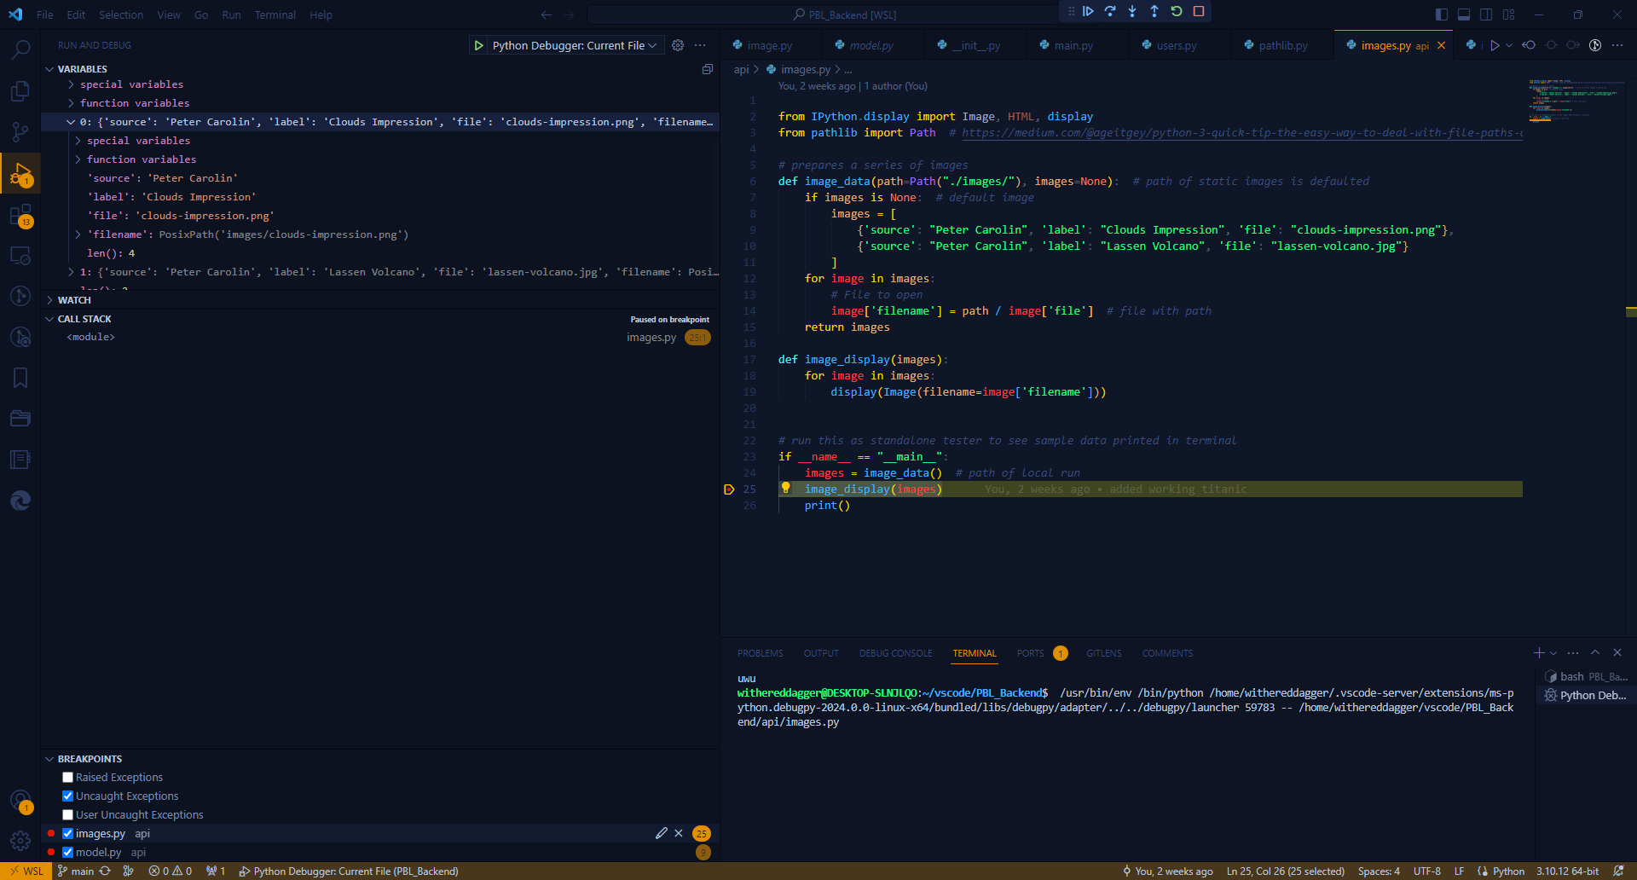Open the Terminal menu
This screenshot has height=880, width=1637.
(275, 14)
